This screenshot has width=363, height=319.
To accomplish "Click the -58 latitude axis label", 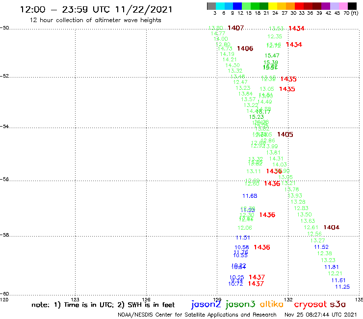I will (4, 235).
